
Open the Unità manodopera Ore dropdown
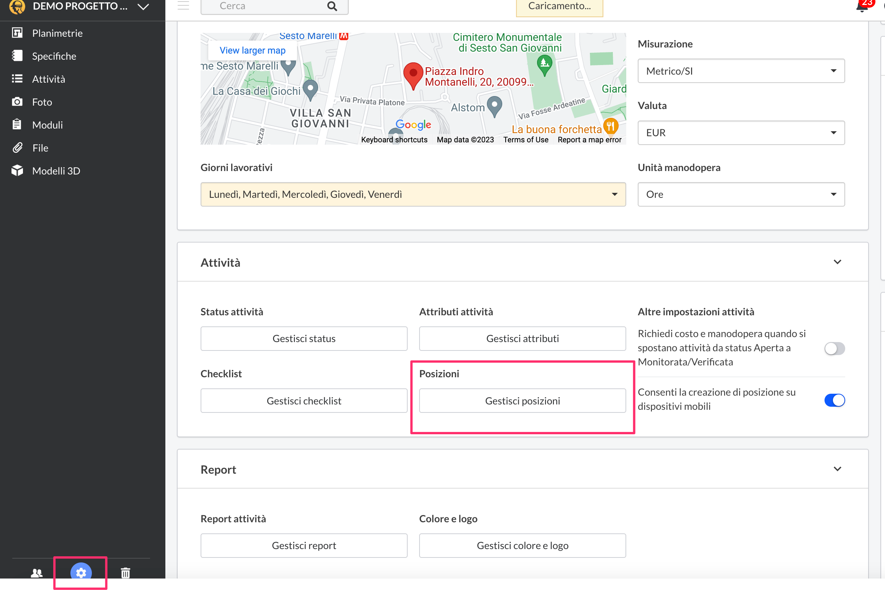(741, 194)
